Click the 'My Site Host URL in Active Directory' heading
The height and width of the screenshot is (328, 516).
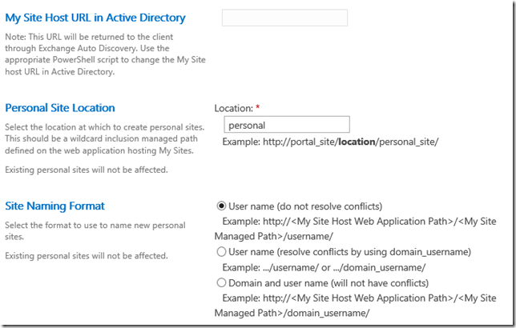pos(95,18)
